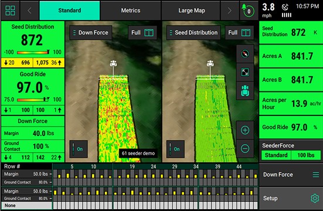Center map on tractor icon
The width and height of the screenshot is (323, 211).
[245, 91]
